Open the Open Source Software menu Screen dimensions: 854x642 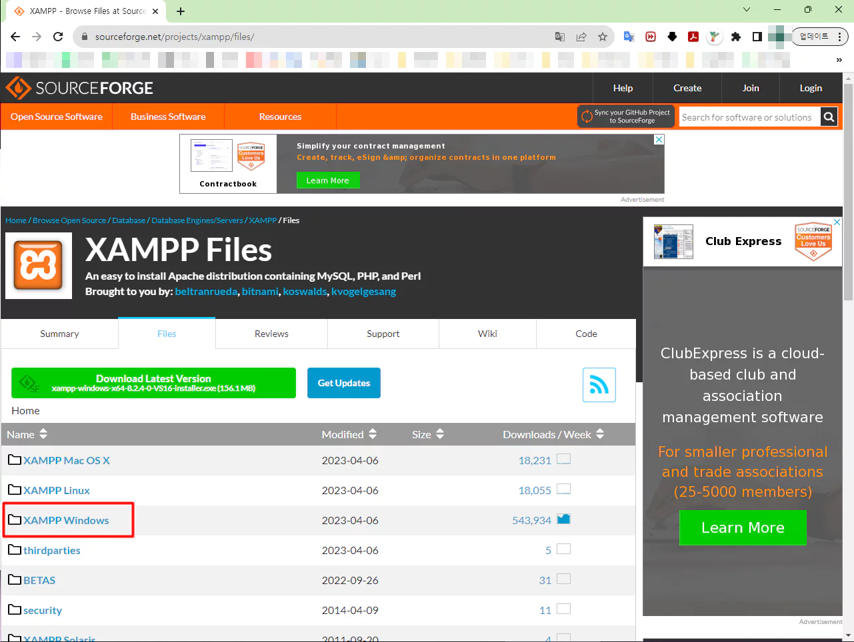[57, 117]
